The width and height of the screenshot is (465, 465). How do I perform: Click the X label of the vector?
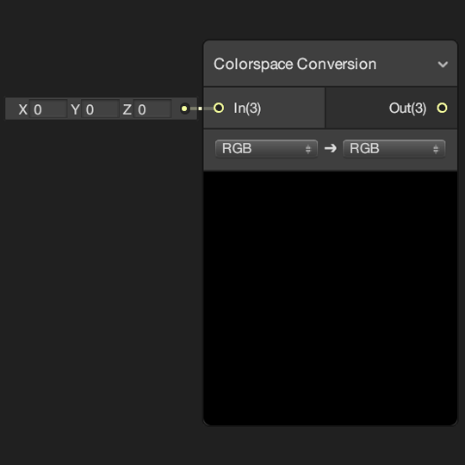point(23,109)
